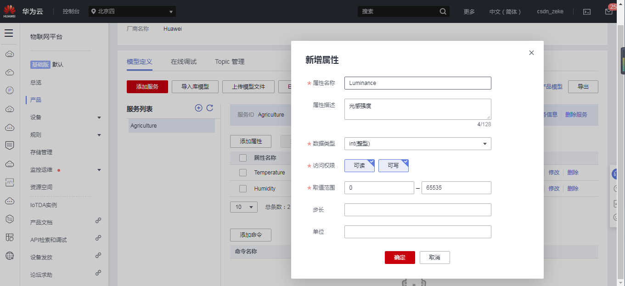Screen dimensions: 625x286
Task: Check the Temperature attribute checkbox
Action: pyautogui.click(x=243, y=173)
